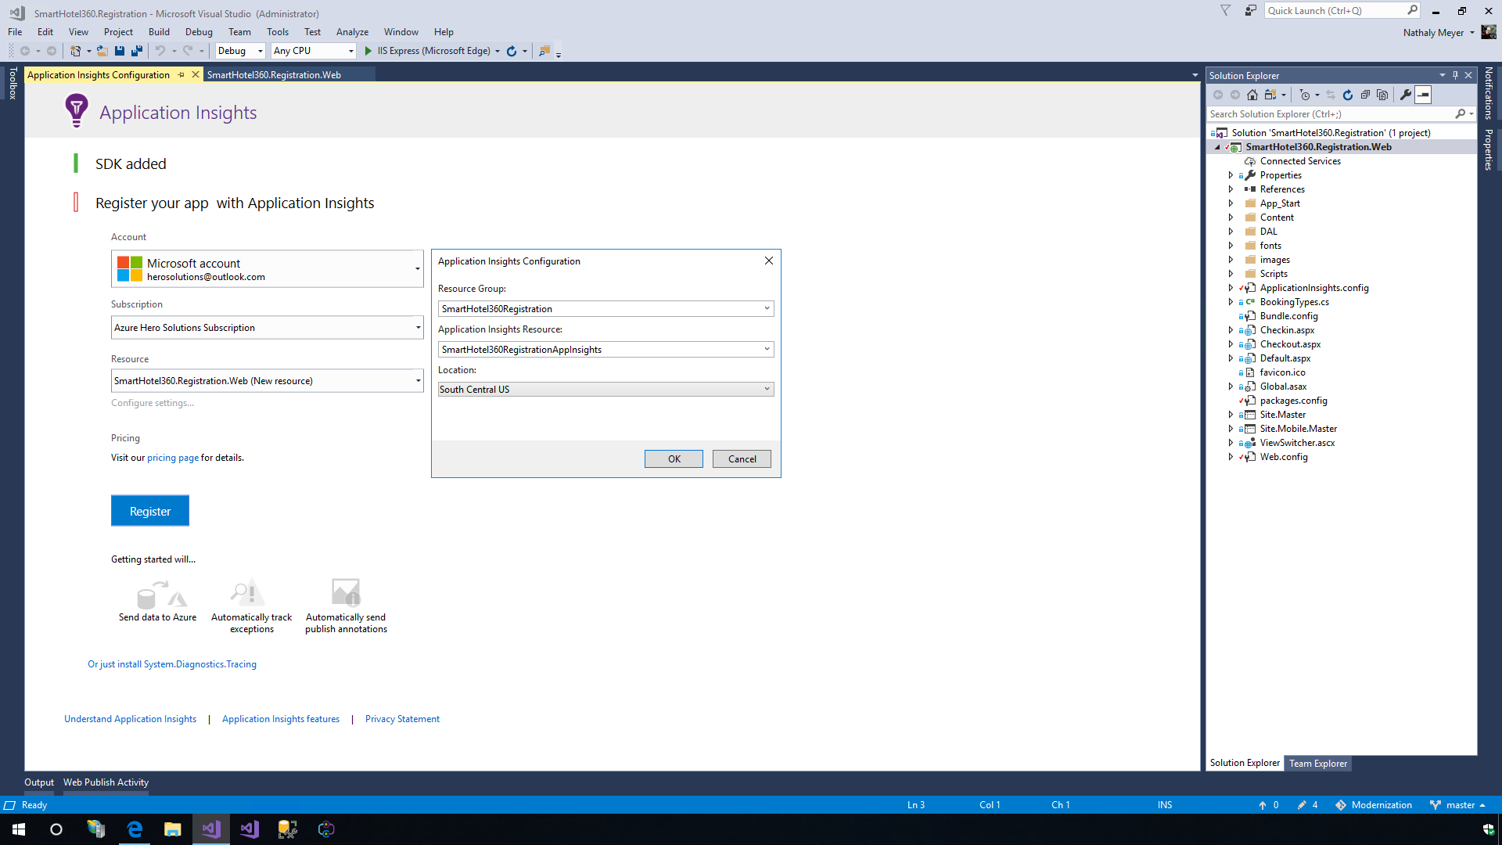Click the Save All toolbar icon
The image size is (1502, 845).
pos(137,51)
